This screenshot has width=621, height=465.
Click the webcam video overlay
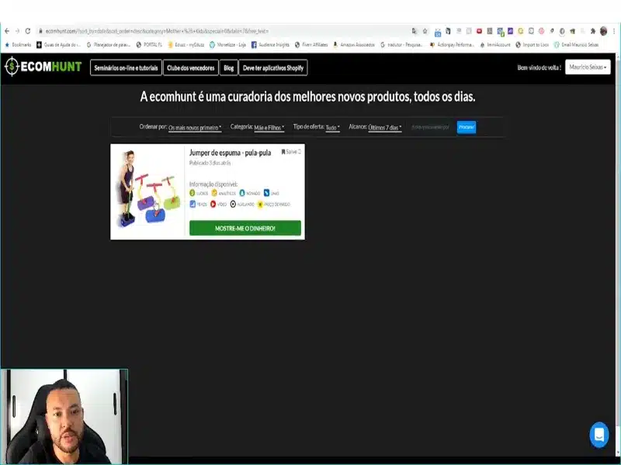pyautogui.click(x=64, y=416)
